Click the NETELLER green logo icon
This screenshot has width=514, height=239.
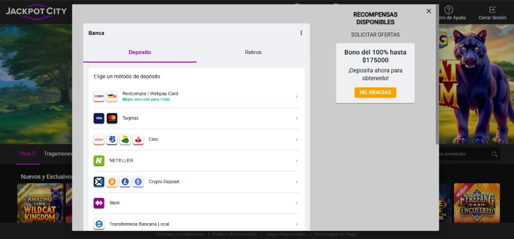99,160
